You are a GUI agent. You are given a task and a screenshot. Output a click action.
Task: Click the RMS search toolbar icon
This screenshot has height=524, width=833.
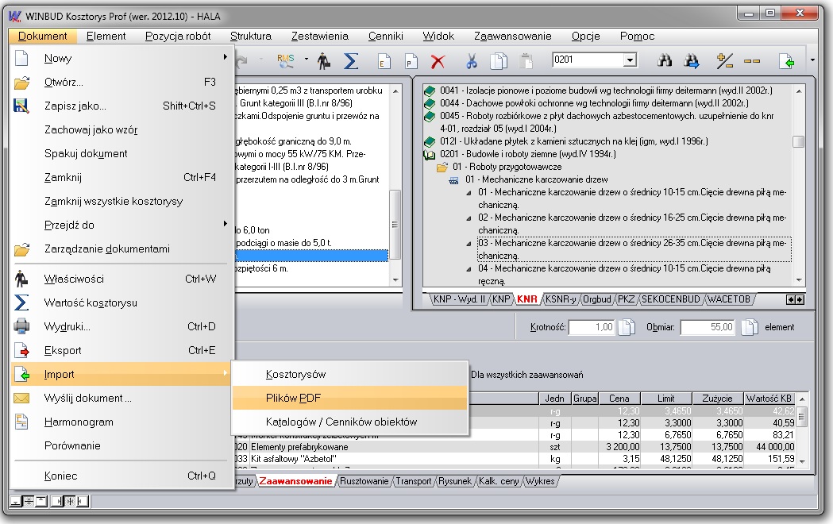pos(286,61)
